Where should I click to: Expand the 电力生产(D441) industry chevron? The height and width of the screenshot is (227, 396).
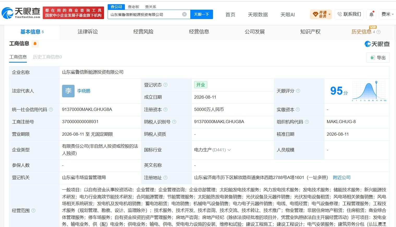coord(229,150)
